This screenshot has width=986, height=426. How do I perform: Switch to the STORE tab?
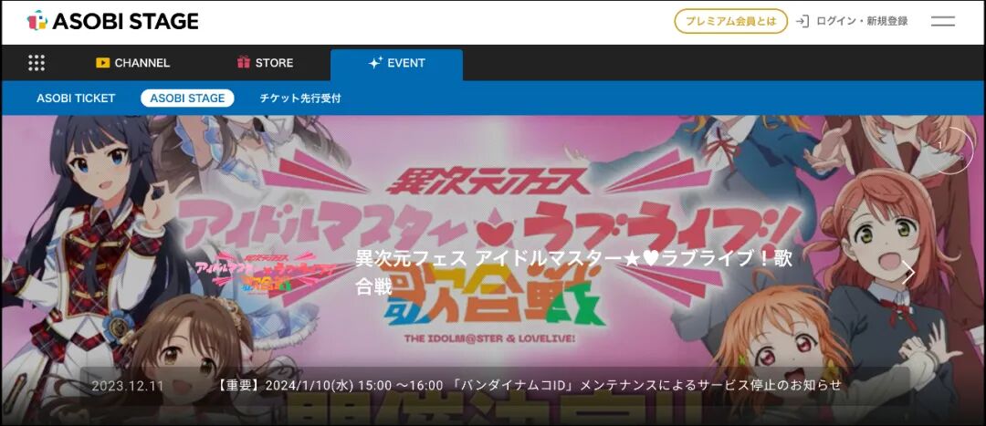pyautogui.click(x=265, y=63)
